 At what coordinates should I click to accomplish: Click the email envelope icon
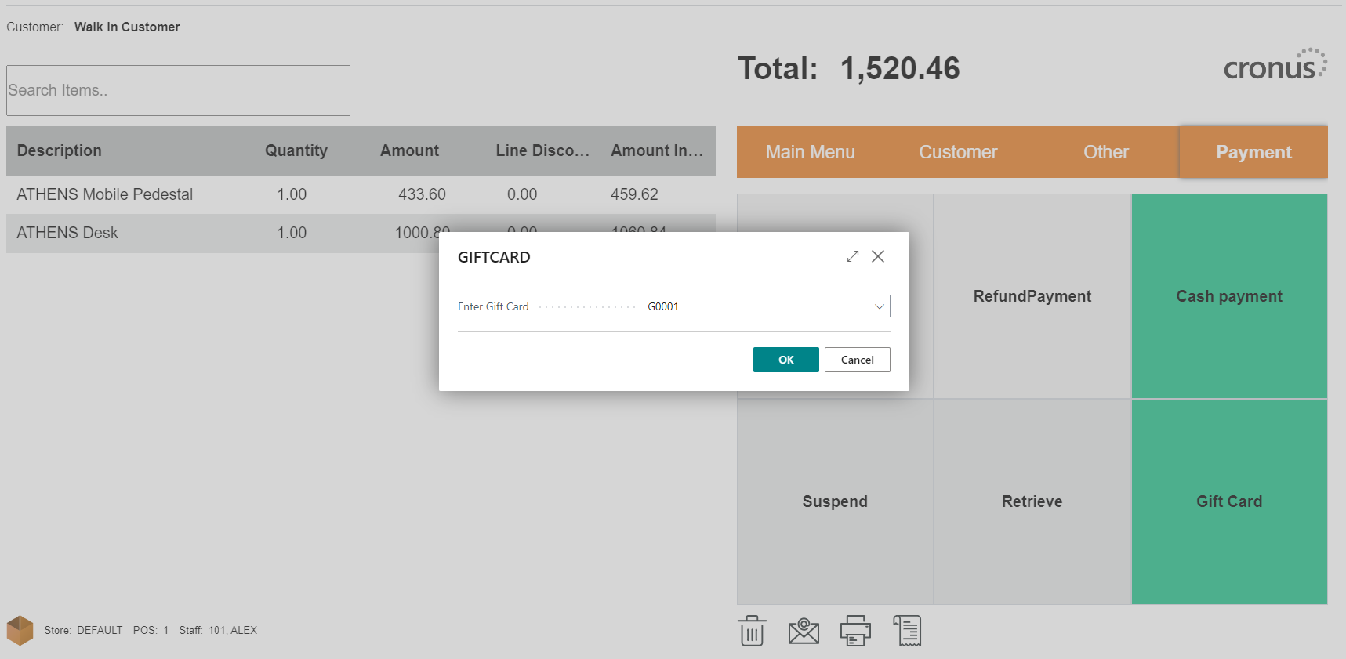tap(804, 631)
